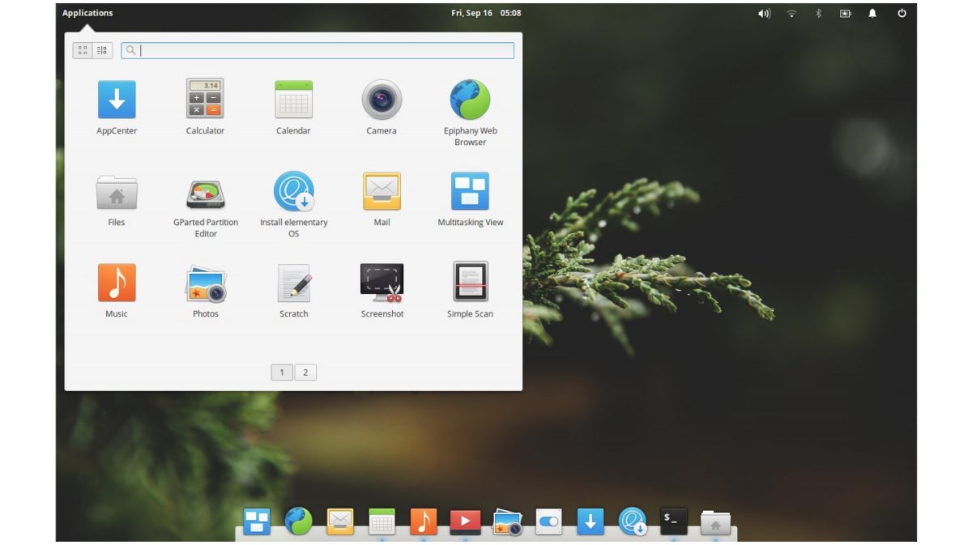Open Terminal from the dock

pyautogui.click(x=674, y=521)
